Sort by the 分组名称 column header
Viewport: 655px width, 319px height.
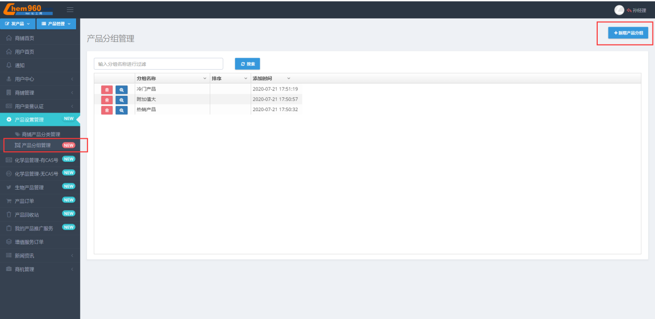coord(146,79)
